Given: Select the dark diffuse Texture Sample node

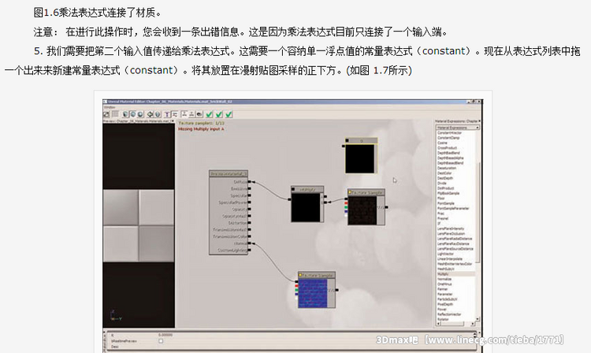Looking at the screenshot, I should coord(366,206).
